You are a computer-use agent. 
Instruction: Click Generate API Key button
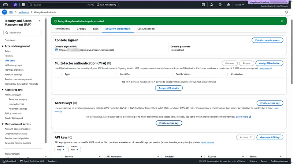tap(270, 137)
